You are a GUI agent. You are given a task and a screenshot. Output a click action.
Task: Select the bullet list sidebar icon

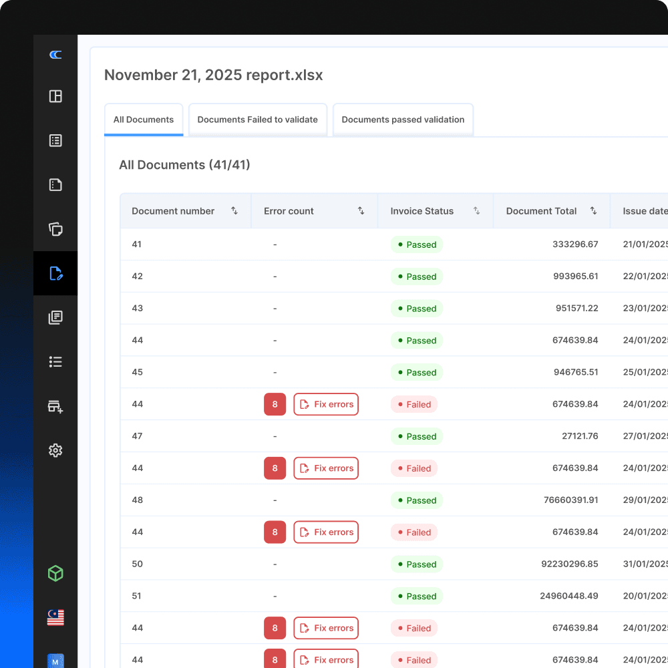pyautogui.click(x=55, y=361)
